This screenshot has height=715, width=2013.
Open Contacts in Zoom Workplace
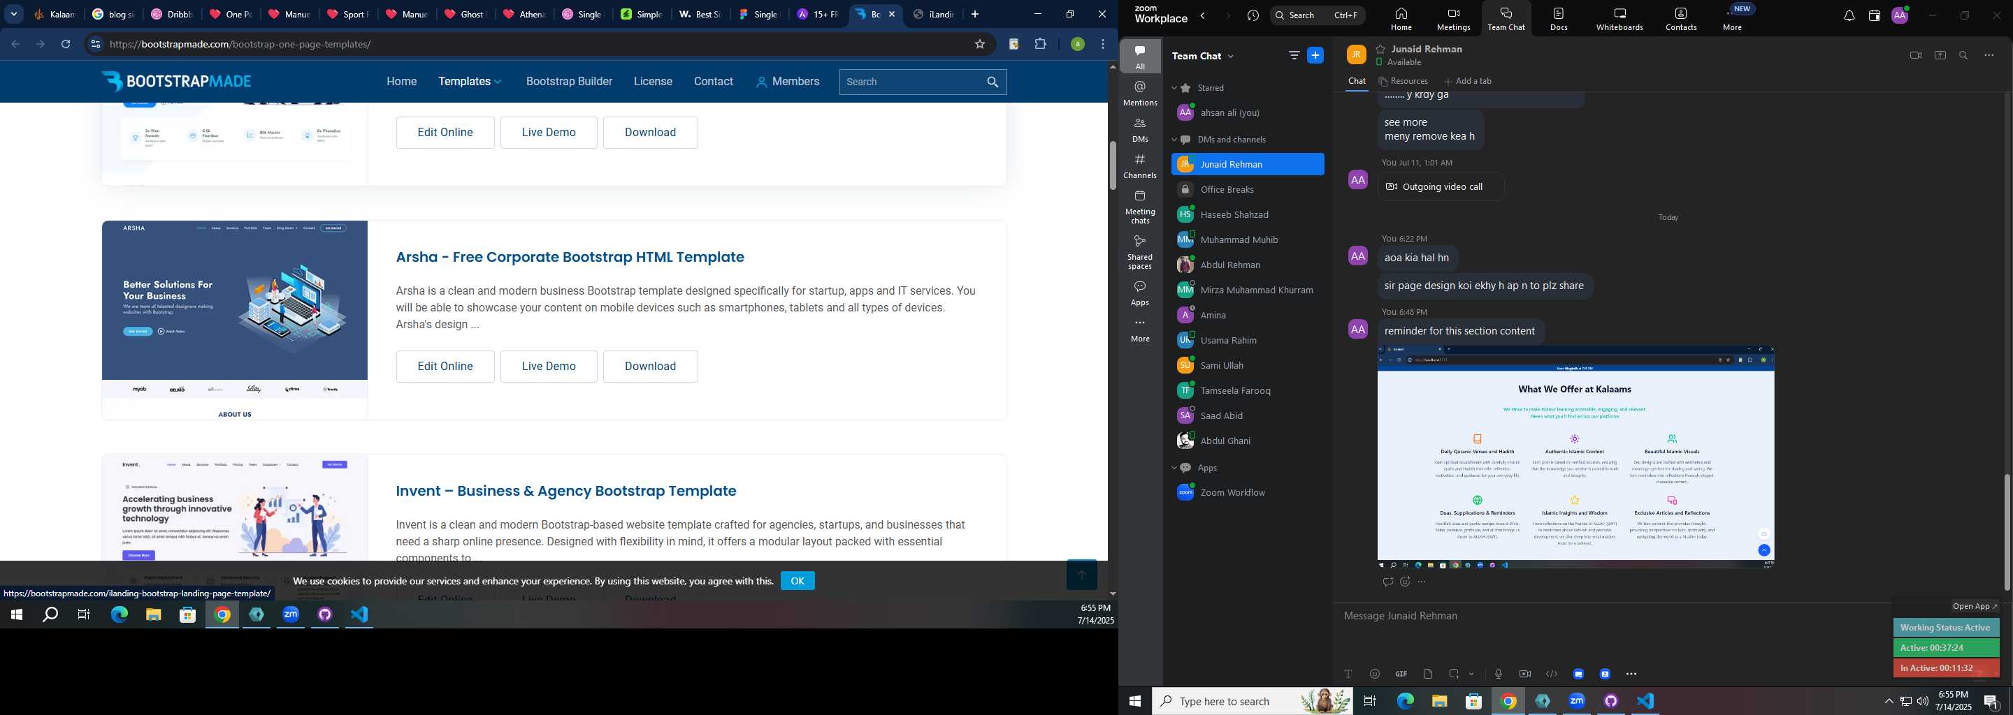[1680, 19]
